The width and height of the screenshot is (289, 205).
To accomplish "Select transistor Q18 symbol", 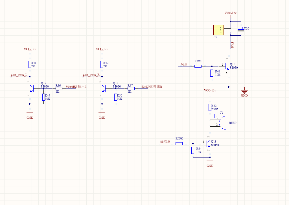I will pos(103,89).
